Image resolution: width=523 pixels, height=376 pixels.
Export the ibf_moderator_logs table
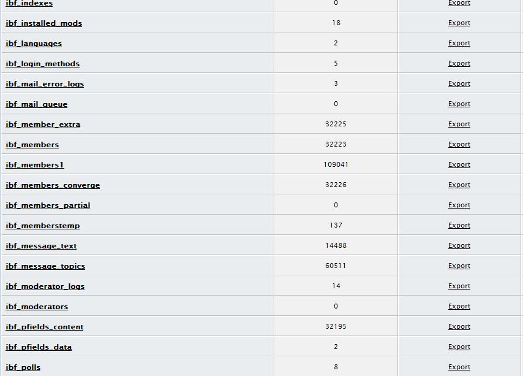click(459, 286)
